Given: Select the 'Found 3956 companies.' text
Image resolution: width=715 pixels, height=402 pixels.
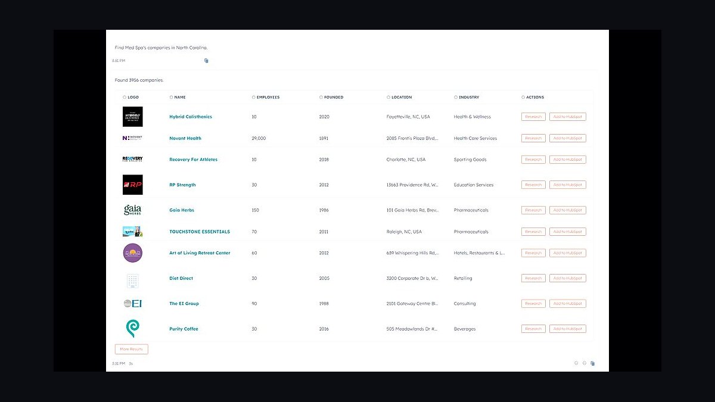Looking at the screenshot, I should coord(139,80).
